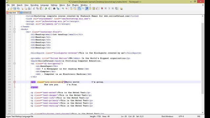Click the X at right of menu bar
The image size is (210, 118).
click(x=203, y=5)
